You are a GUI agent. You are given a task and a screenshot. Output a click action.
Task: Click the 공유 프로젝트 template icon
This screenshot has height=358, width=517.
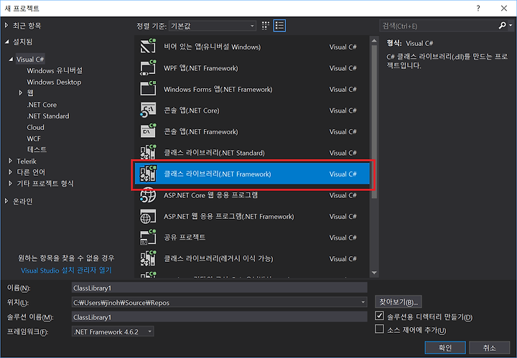(x=148, y=237)
